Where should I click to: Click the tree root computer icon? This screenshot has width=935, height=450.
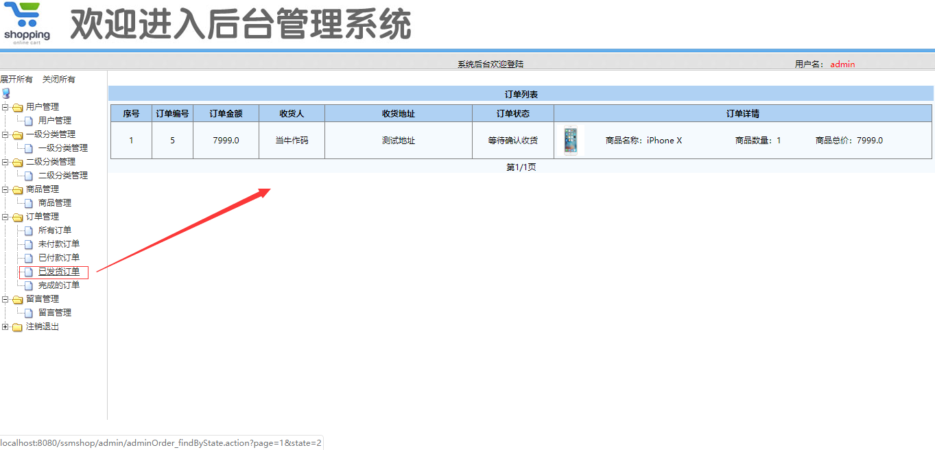point(6,93)
